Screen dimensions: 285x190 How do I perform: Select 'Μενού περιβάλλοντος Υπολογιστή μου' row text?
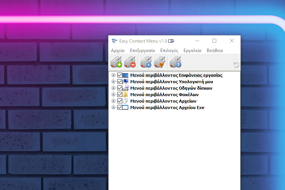(172, 81)
